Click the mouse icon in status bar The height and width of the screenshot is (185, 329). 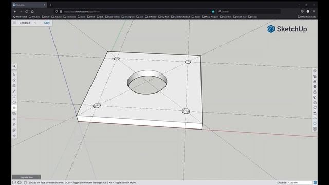pyautogui.click(x=25, y=183)
